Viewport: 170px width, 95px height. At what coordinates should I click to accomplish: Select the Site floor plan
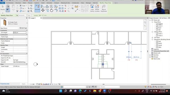[159, 30]
